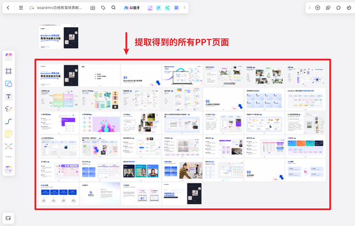Select the Frame tool

tap(9, 71)
